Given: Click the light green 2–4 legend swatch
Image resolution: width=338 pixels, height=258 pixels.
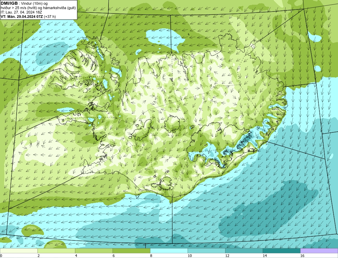Looking at the screenshot, I should pos(56,251).
